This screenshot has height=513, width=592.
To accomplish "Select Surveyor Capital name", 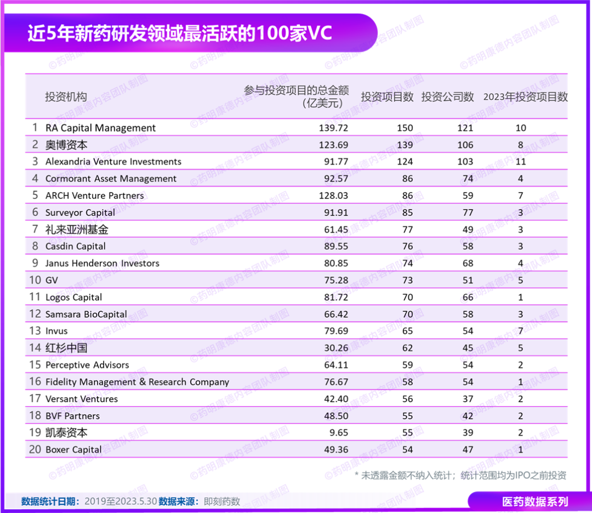I will [x=80, y=212].
